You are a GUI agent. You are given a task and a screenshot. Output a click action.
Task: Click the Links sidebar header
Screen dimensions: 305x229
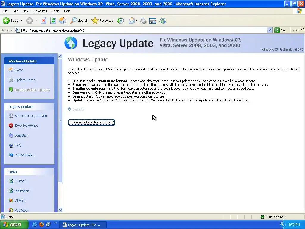[29, 172]
